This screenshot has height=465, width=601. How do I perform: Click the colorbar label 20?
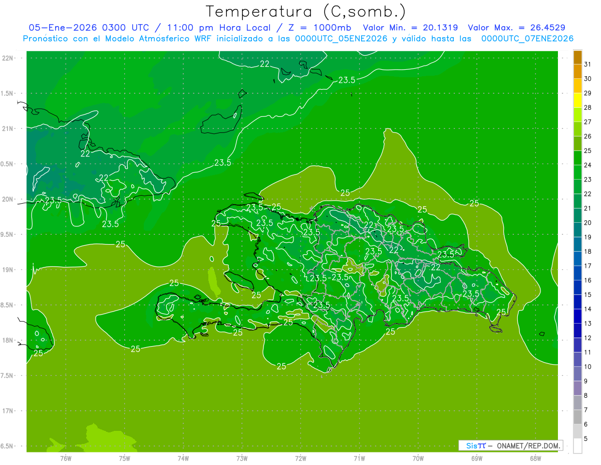[x=587, y=222]
